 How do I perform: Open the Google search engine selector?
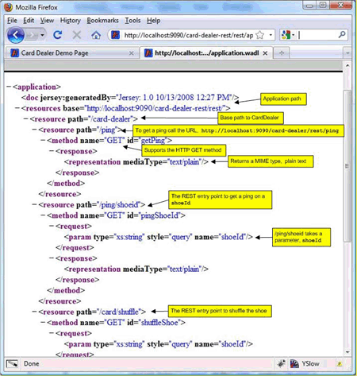[x=288, y=35]
